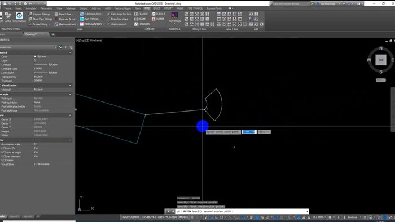This screenshot has width=395, height=222.
Task: Switch to the FIRE SYMBOL ribbon tab
Action: 195,8
